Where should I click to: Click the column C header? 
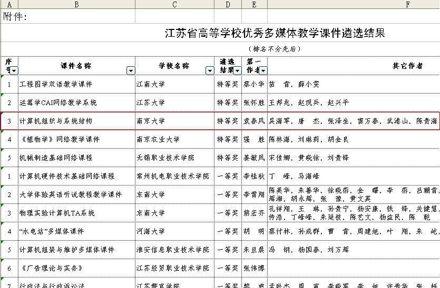174,4
